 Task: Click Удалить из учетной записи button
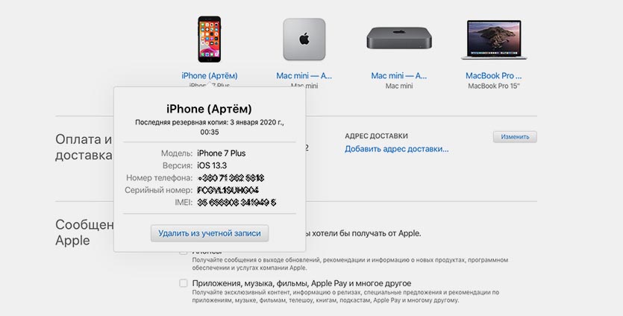[x=210, y=233]
